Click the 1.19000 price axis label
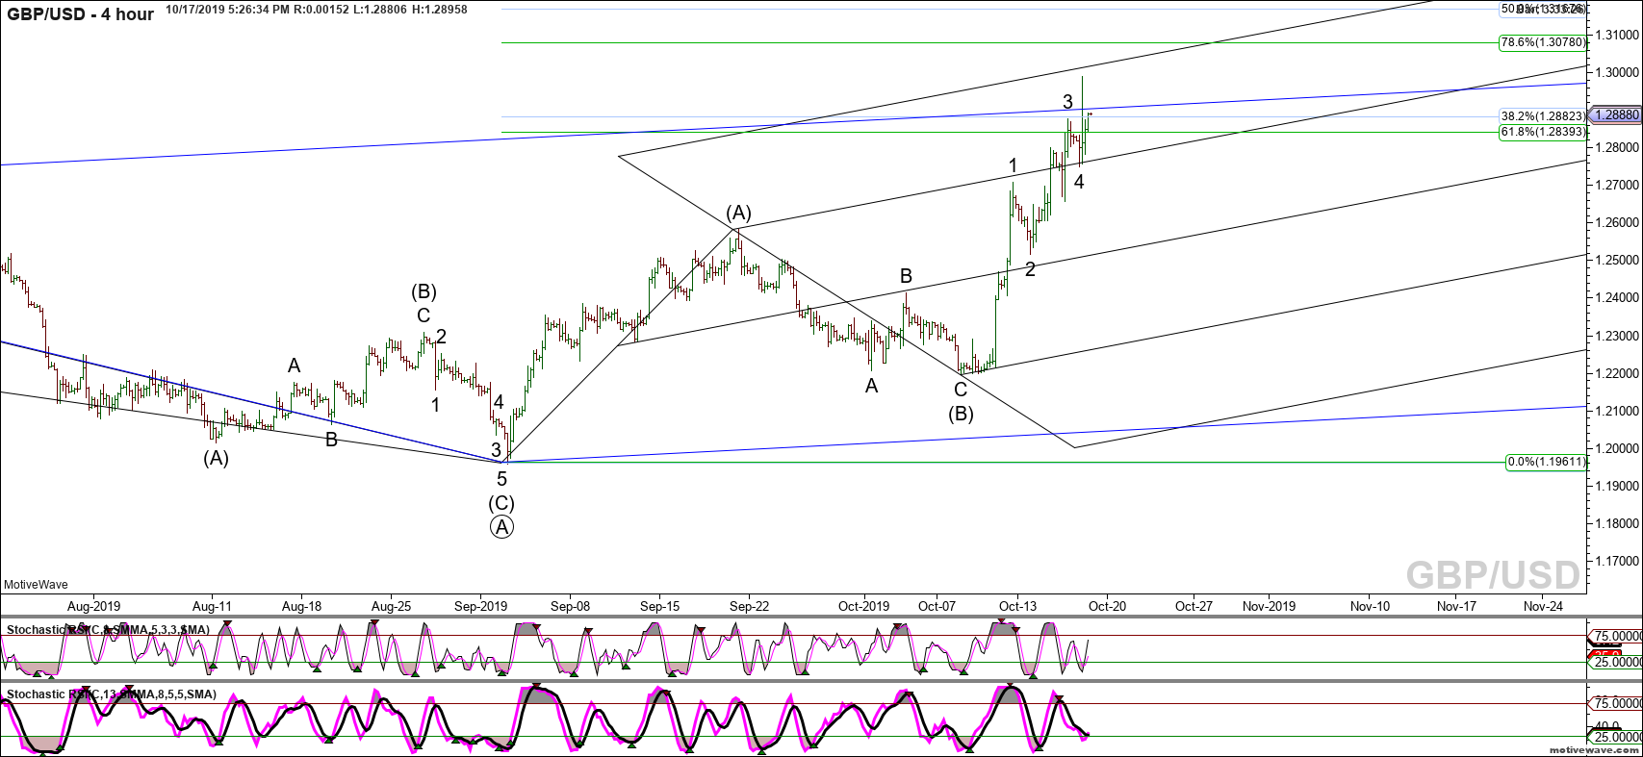Screen dimensions: 1643x757 (1618, 486)
